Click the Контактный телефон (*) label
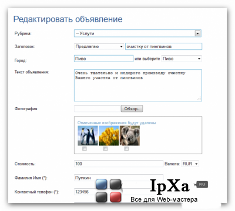The width and height of the screenshot is (235, 211). [x=36, y=192]
